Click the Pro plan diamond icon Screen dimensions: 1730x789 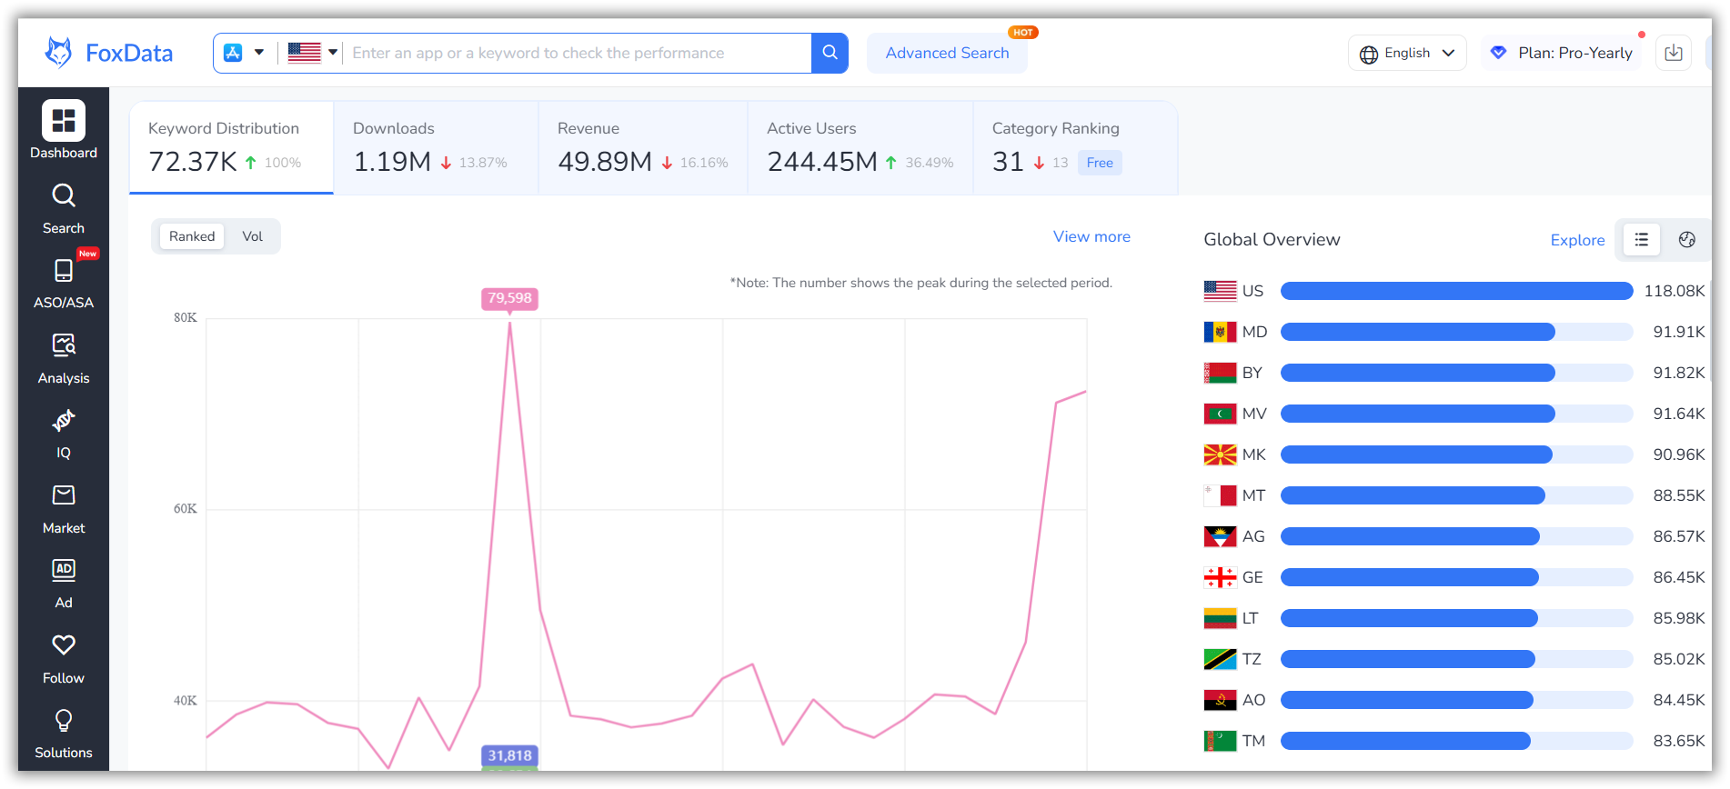click(x=1498, y=53)
